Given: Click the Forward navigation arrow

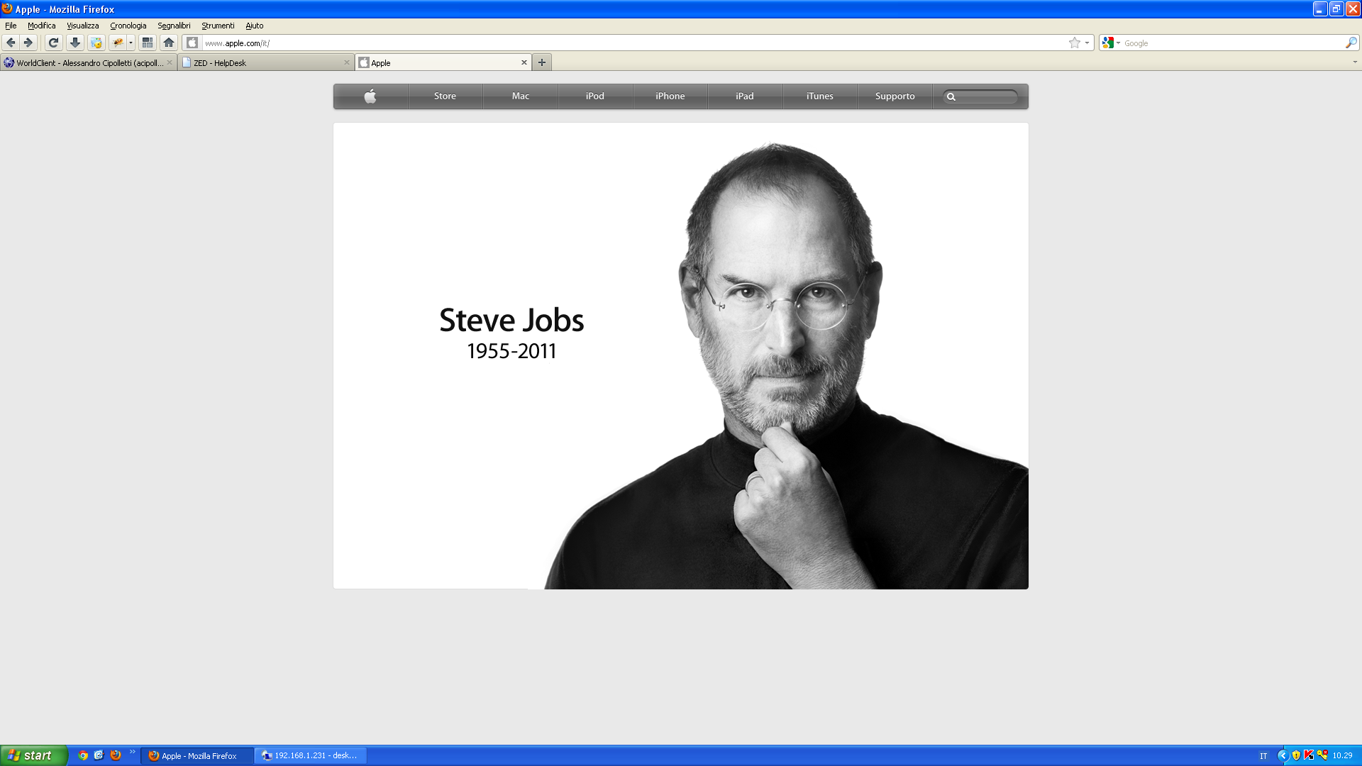Looking at the screenshot, I should [x=28, y=43].
